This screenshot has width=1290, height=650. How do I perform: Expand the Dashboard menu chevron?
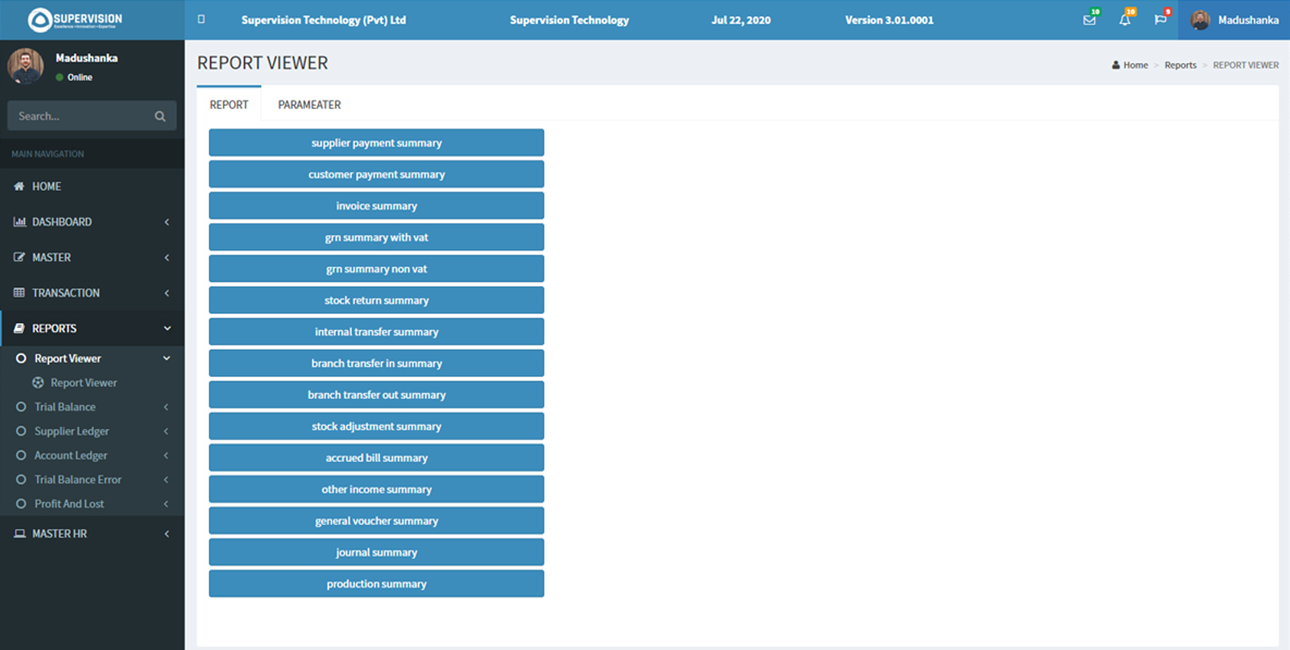[166, 222]
